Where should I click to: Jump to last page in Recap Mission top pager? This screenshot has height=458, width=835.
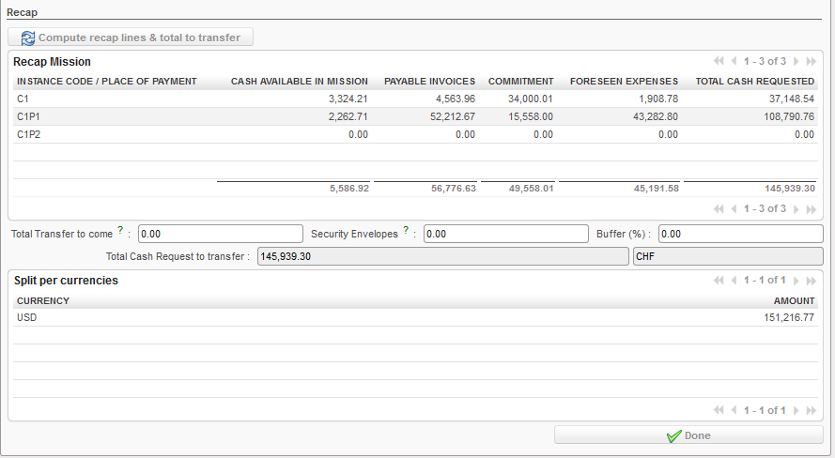coord(812,61)
